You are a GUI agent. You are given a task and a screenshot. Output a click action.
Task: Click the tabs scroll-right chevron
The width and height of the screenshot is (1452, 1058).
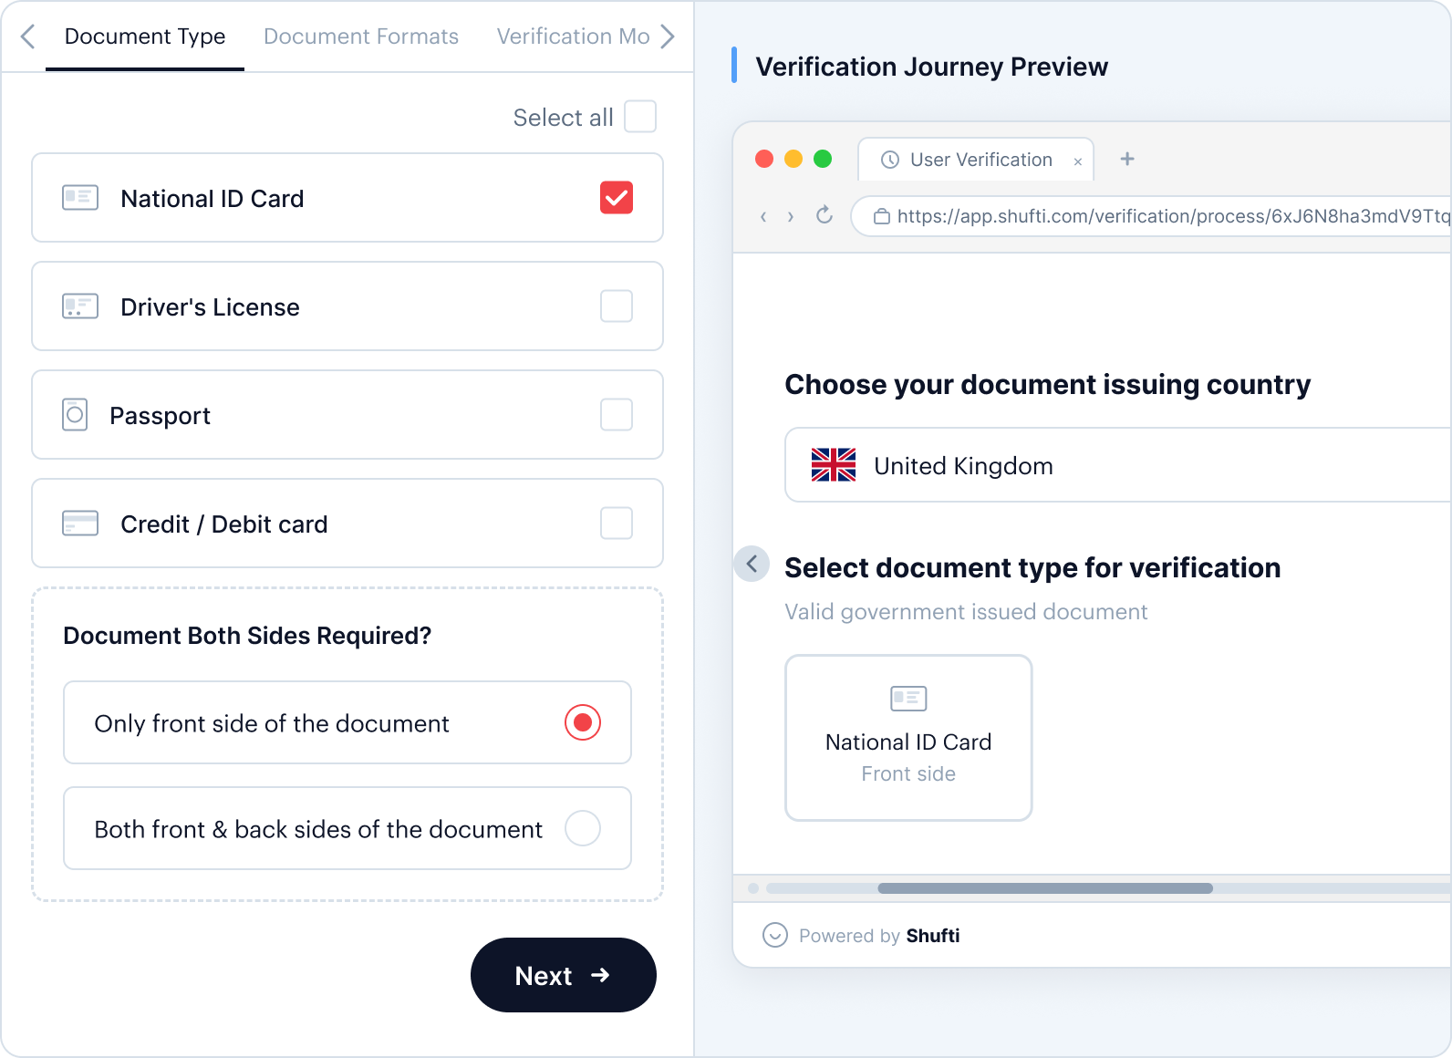668,36
